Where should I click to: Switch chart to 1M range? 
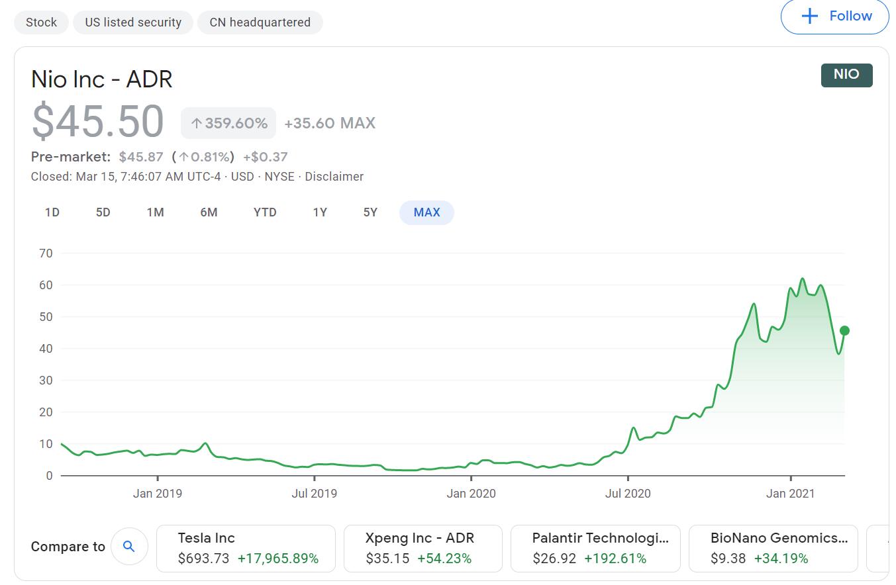pyautogui.click(x=156, y=212)
